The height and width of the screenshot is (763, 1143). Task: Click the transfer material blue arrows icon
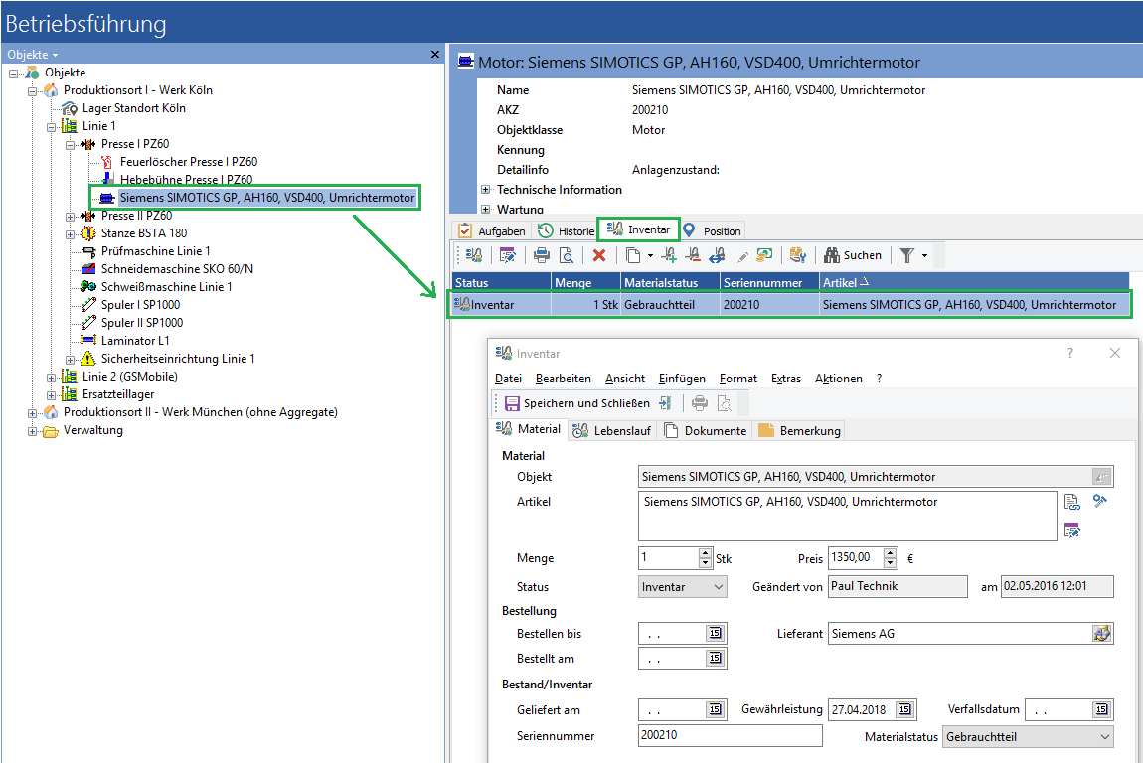717,255
